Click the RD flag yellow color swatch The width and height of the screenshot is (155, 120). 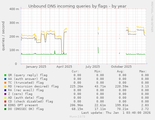(5, 86)
